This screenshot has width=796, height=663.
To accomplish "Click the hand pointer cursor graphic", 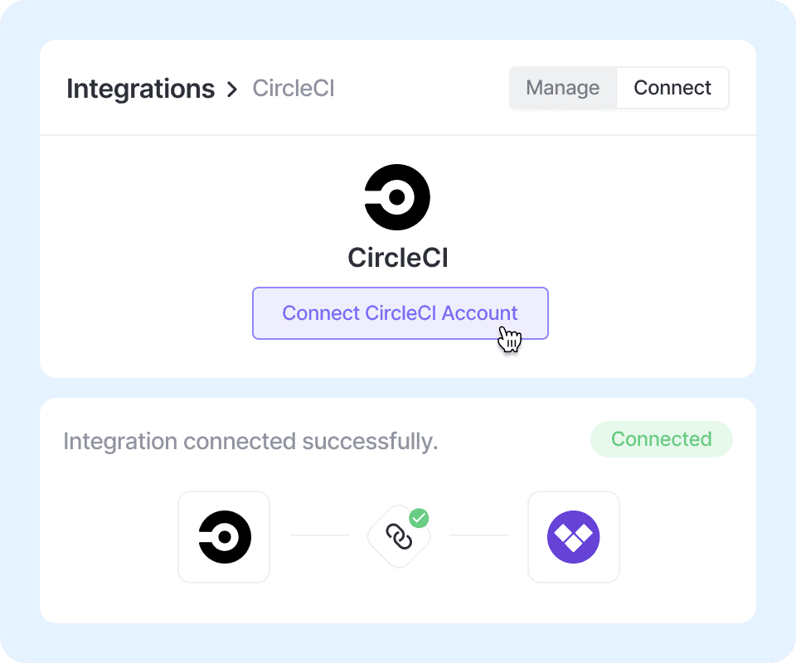I will 509,339.
